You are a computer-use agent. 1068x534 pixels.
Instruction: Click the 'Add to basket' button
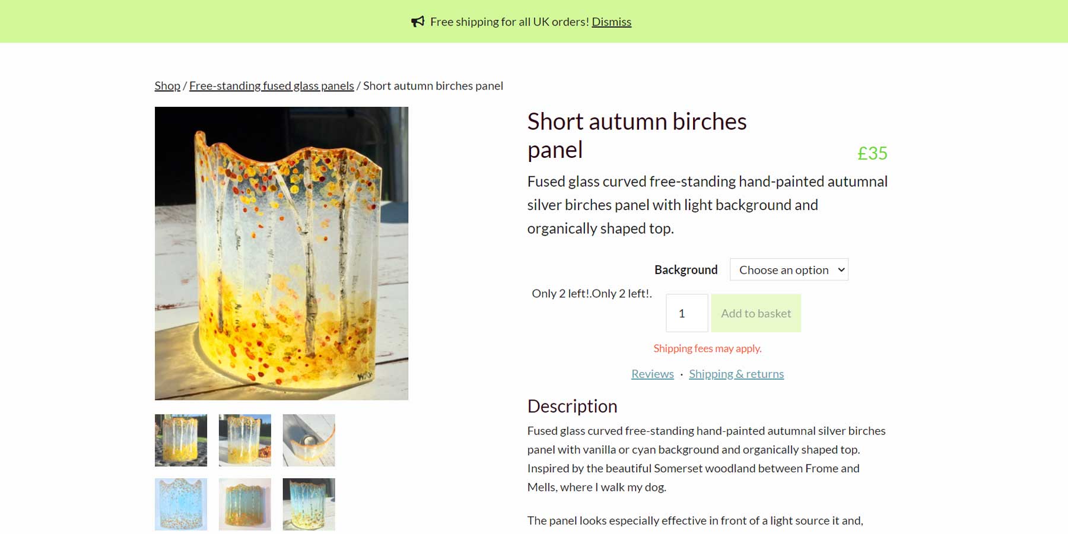pos(755,313)
